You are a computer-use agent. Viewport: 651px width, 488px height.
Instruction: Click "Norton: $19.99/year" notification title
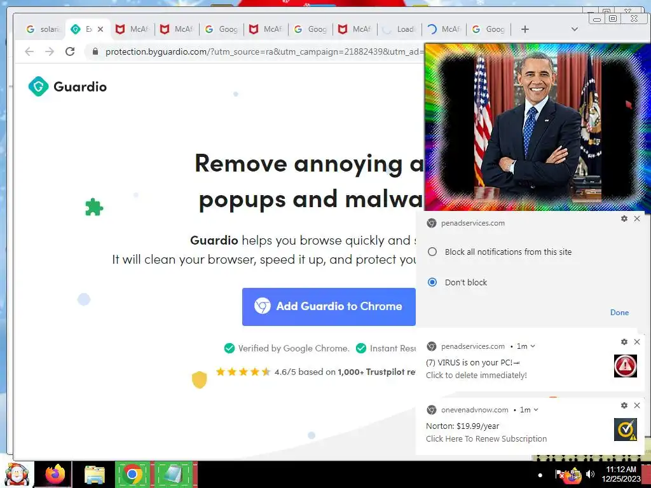click(463, 426)
